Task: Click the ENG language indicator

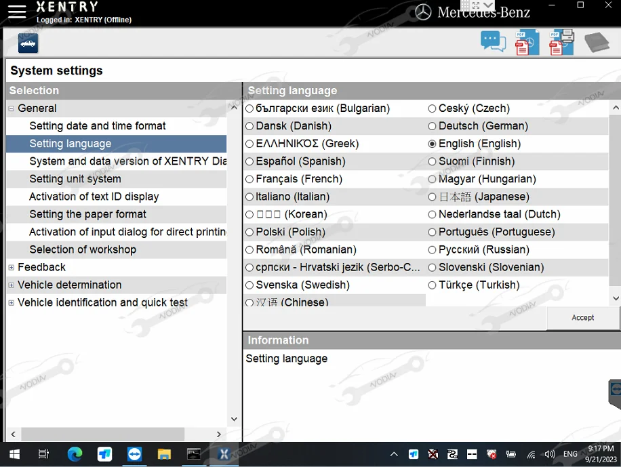Action: click(x=570, y=454)
